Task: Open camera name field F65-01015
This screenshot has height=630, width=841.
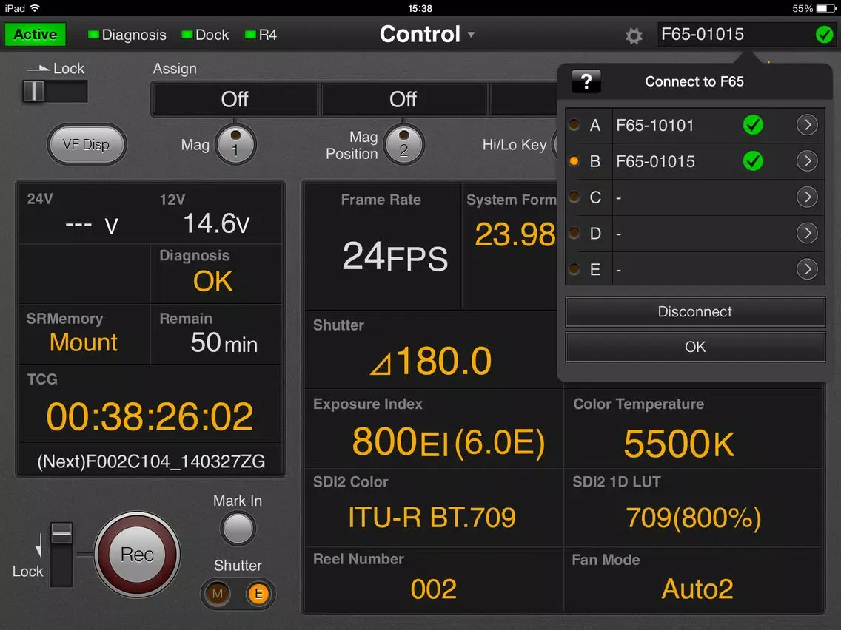Action: [746, 35]
